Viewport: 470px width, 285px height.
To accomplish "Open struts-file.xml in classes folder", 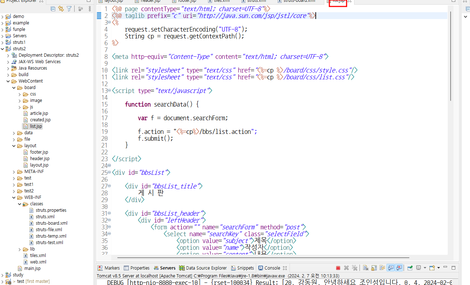I will (x=49, y=230).
